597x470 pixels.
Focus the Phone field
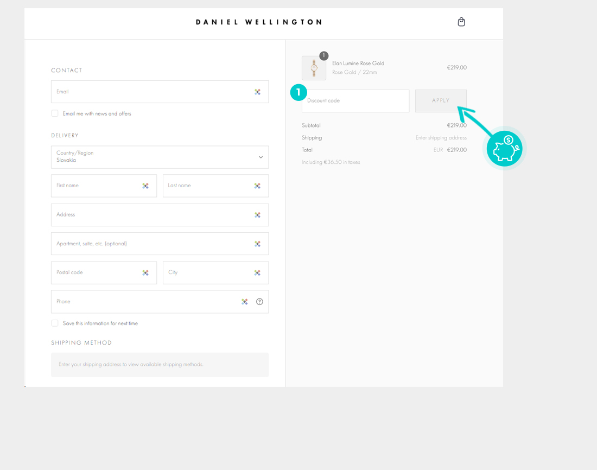point(160,302)
